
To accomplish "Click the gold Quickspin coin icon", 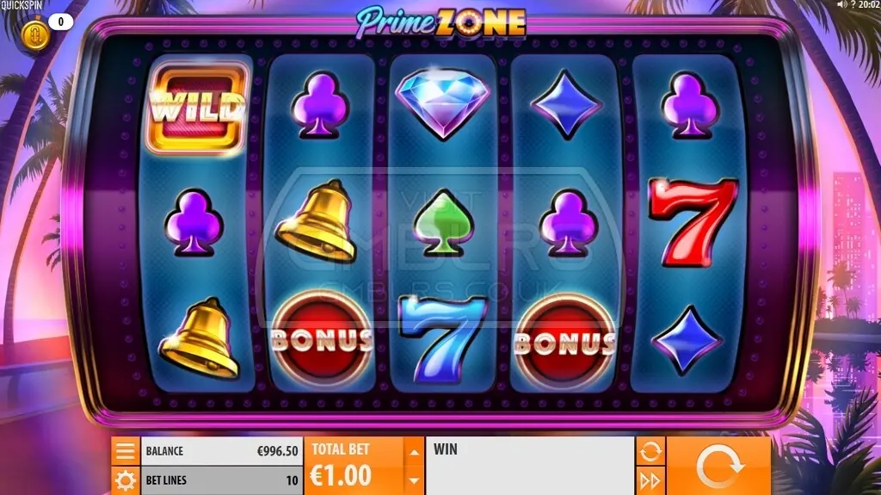I will click(35, 34).
